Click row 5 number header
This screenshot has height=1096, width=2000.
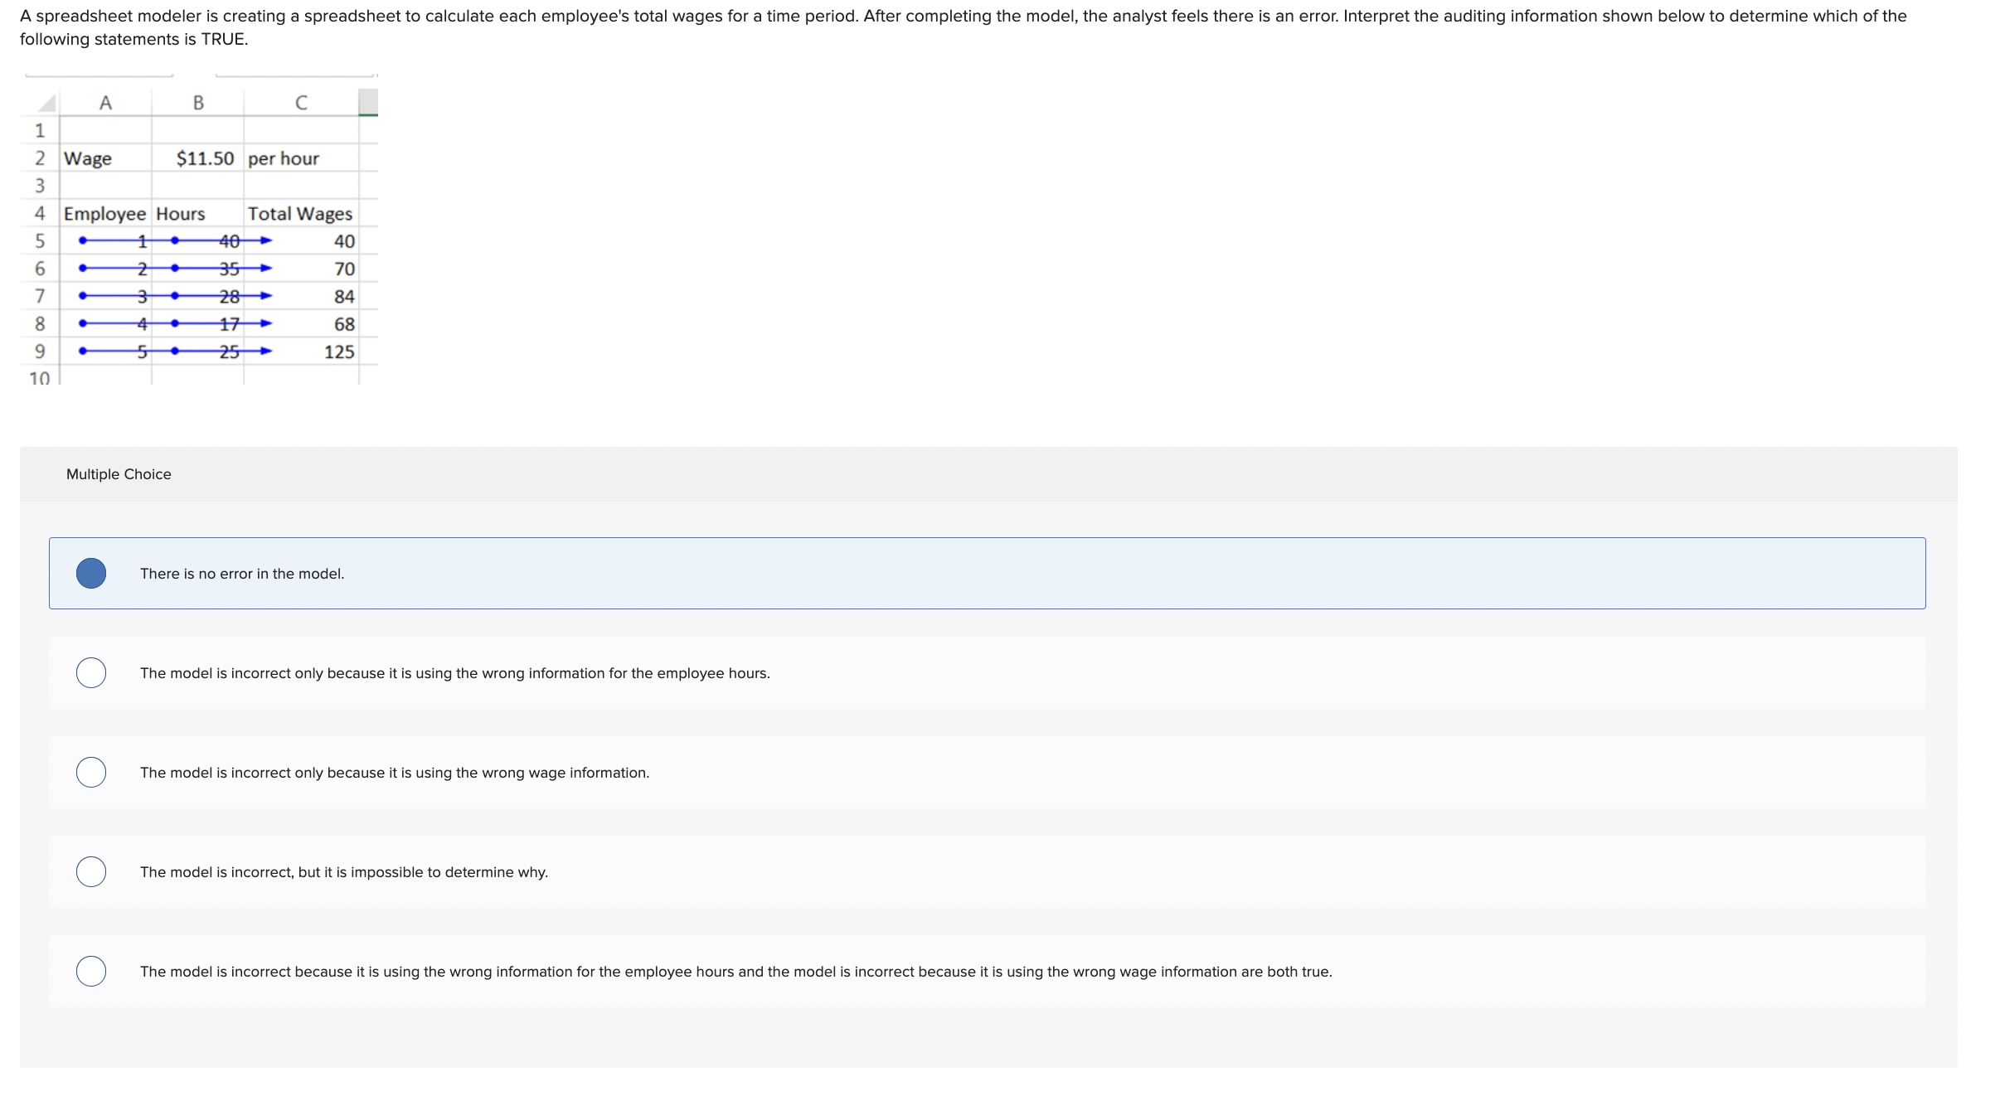click(x=39, y=241)
